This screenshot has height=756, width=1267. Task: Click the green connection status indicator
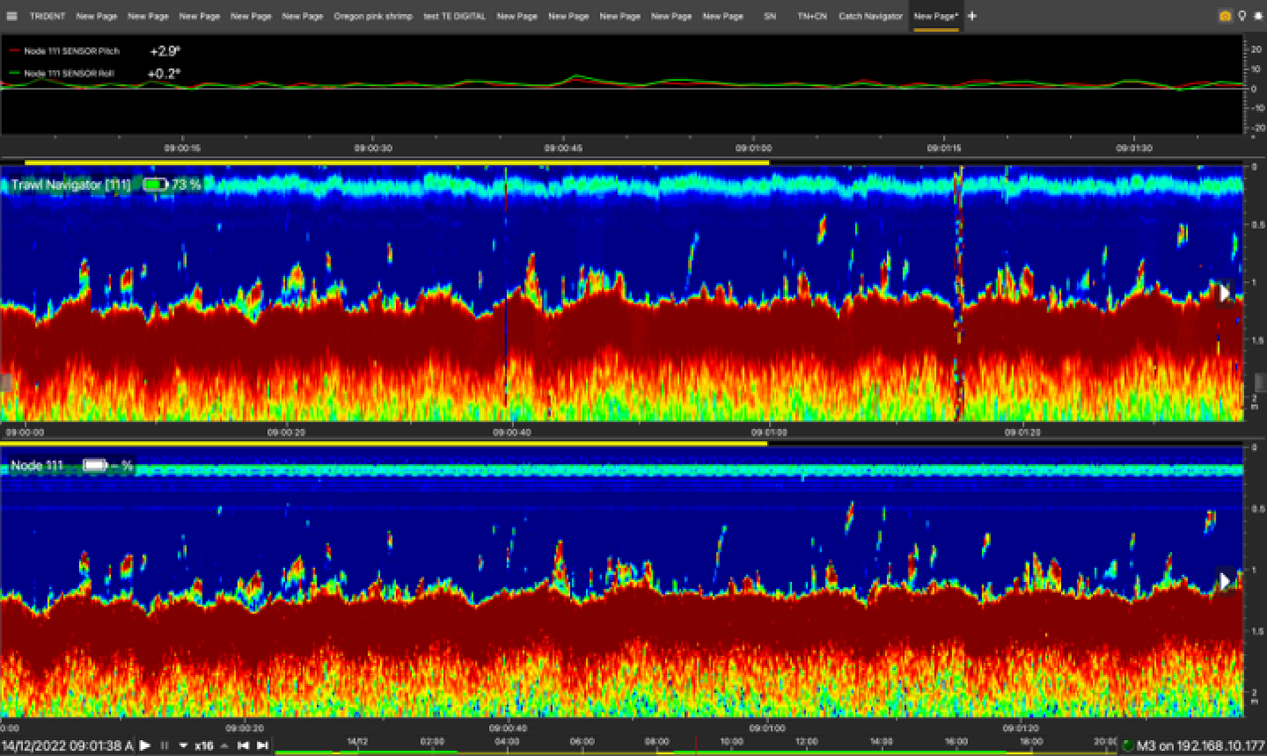pos(1128,746)
